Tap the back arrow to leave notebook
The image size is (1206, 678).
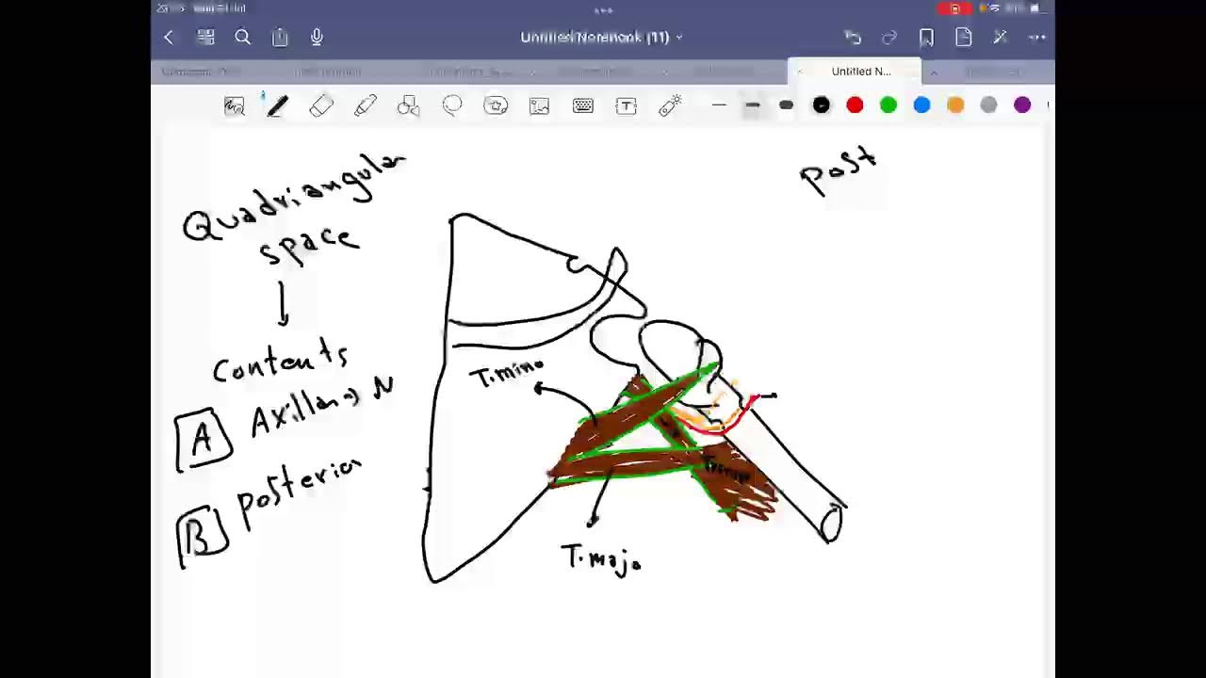point(169,38)
